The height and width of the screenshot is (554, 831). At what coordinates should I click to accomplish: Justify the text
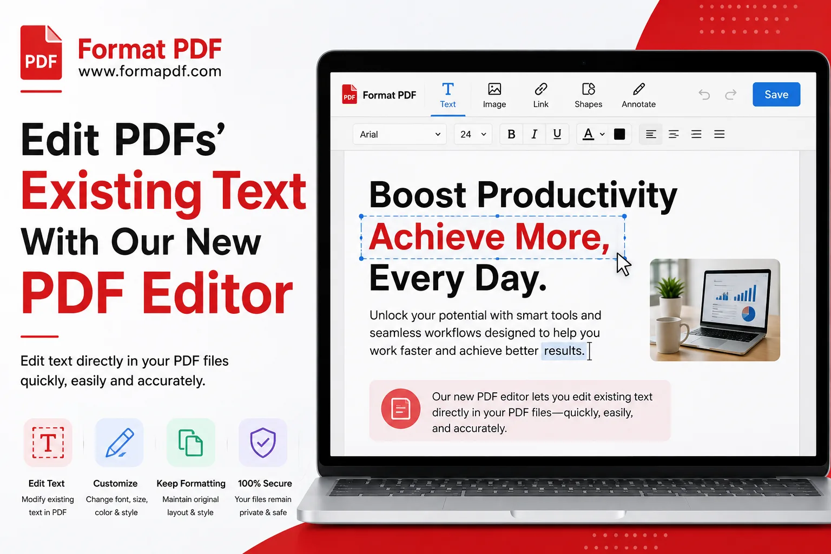719,134
